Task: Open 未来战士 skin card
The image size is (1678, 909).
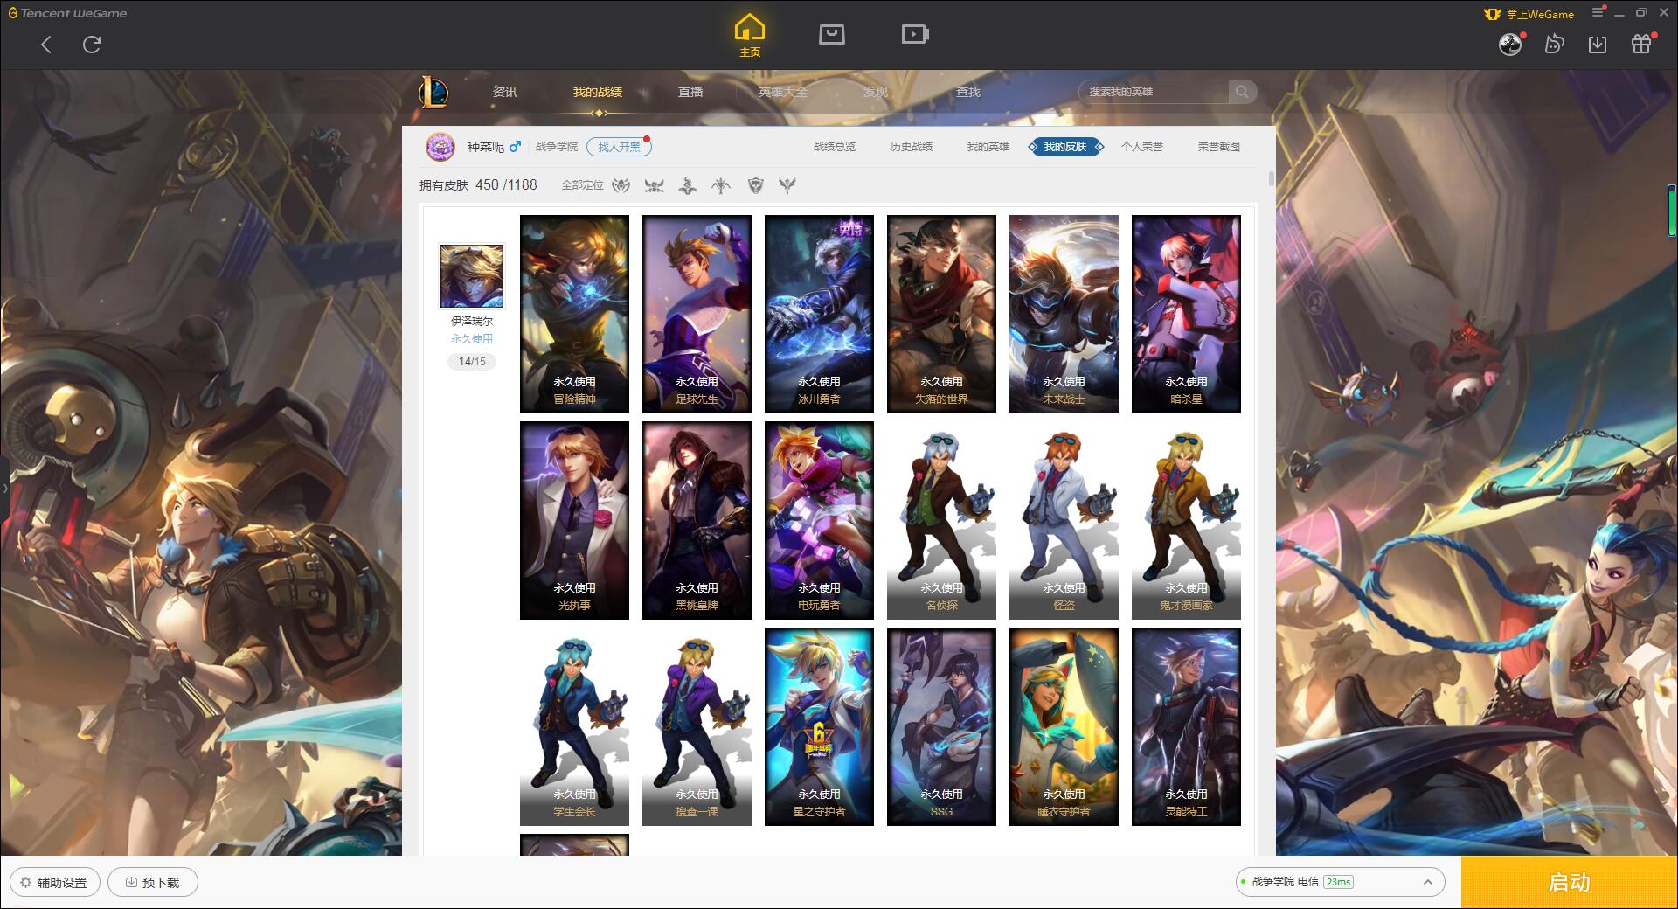Action: pos(1064,314)
